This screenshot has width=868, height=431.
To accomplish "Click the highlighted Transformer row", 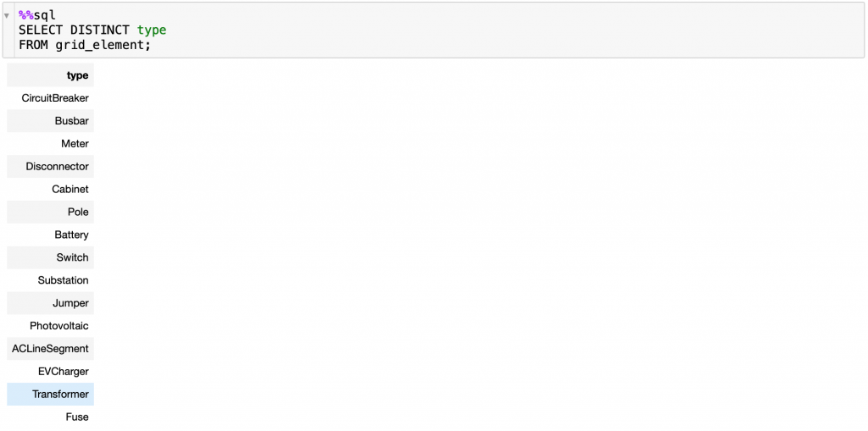I will pos(50,394).
